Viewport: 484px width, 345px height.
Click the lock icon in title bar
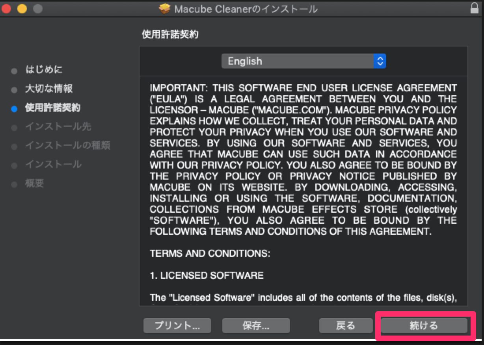tap(475, 8)
